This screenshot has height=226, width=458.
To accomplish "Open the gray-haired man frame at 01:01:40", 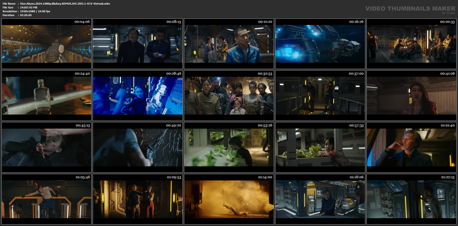I will pos(411,147).
